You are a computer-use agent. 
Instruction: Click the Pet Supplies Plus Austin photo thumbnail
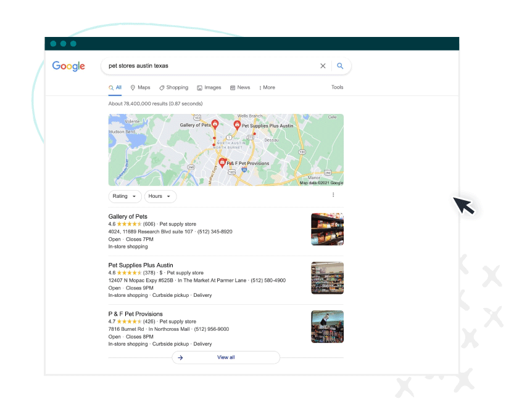pyautogui.click(x=327, y=278)
